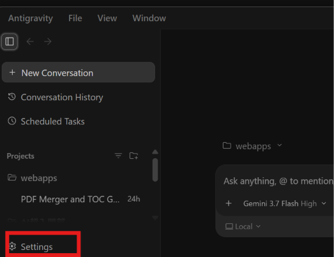The height and width of the screenshot is (257, 334).
Task: Open Scheduled Tasks
Action: click(46, 121)
